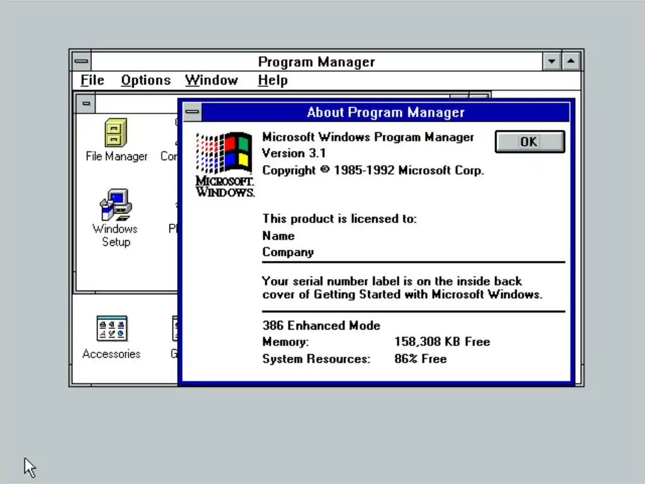The image size is (645, 484).
Task: Click the 'Memory:' label
Action: click(285, 342)
